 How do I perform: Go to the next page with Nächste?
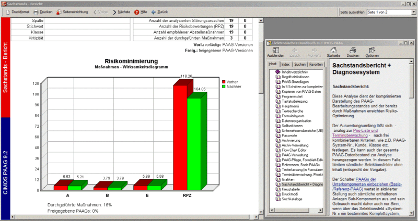(121, 11)
